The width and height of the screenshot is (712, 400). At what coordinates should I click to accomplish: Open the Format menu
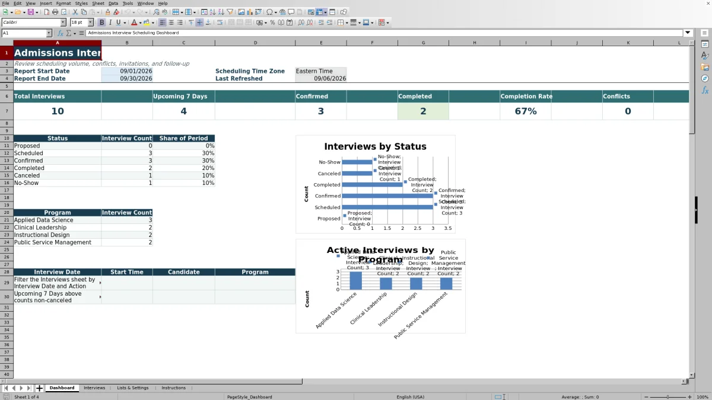point(63,3)
